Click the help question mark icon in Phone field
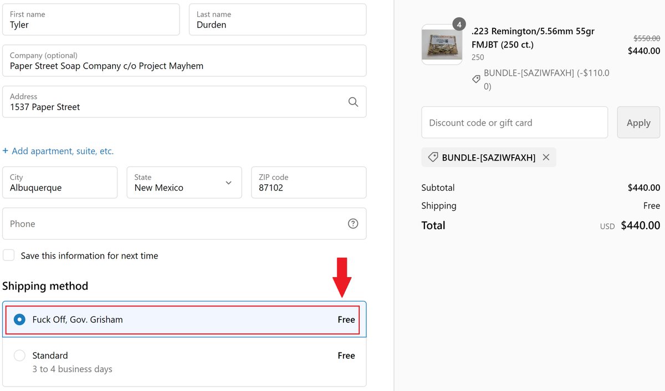The height and width of the screenshot is (391, 665). pos(353,223)
